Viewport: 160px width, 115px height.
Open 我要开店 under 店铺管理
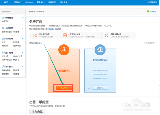[5, 21]
